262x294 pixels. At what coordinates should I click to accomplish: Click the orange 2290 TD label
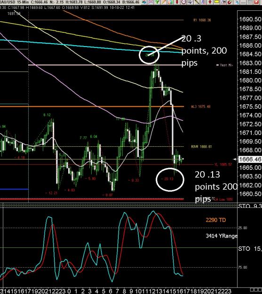point(216,220)
